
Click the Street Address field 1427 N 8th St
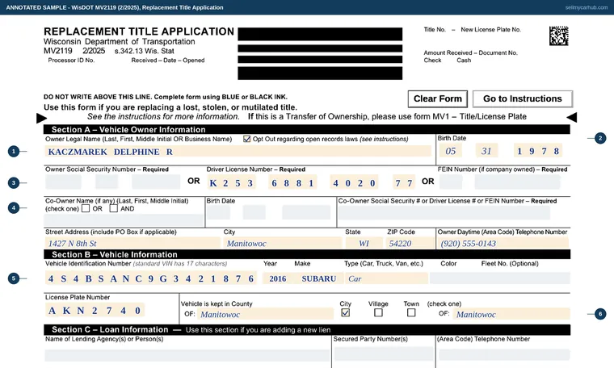pos(132,243)
